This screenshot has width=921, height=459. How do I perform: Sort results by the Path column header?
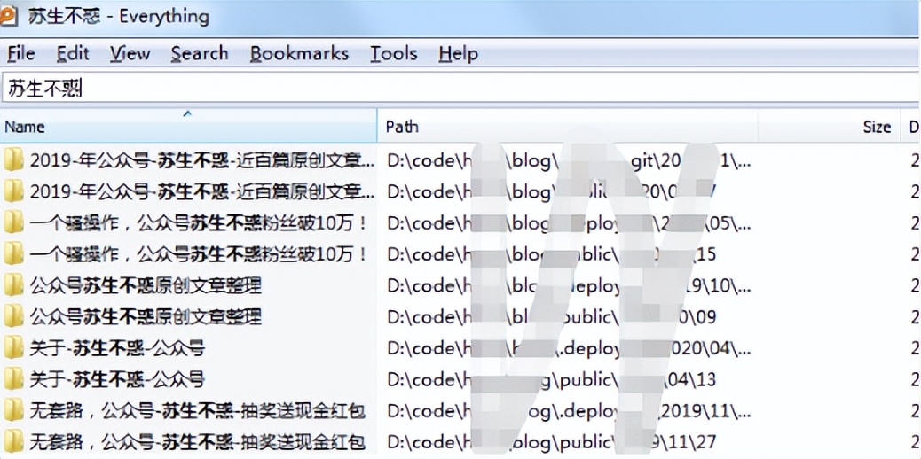[x=567, y=126]
